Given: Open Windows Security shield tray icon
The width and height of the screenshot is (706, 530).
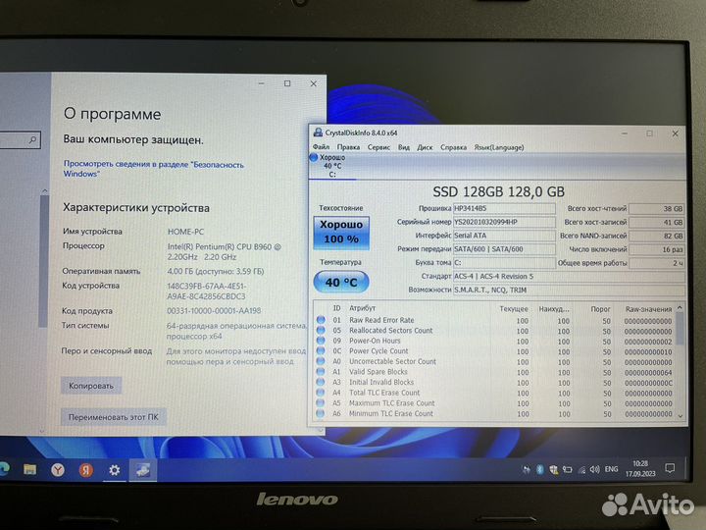Looking at the screenshot, I should coord(553,469).
